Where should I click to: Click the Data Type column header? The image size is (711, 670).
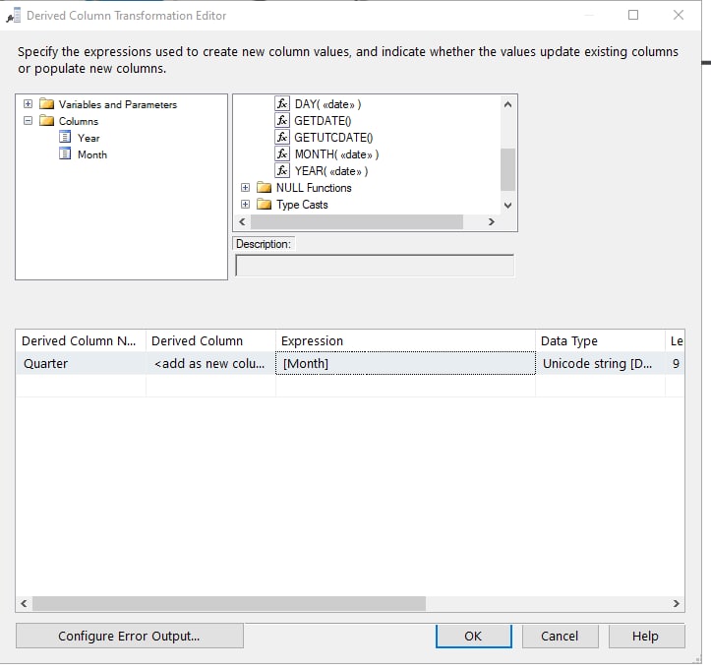(x=600, y=340)
